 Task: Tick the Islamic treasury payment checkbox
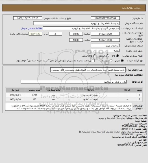pos(93,61)
